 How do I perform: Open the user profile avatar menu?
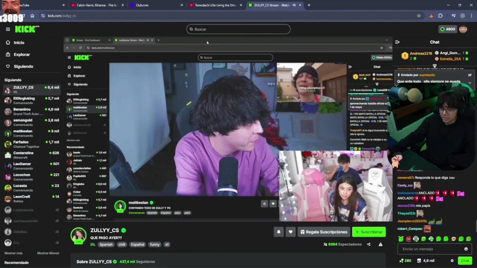pyautogui.click(x=463, y=29)
